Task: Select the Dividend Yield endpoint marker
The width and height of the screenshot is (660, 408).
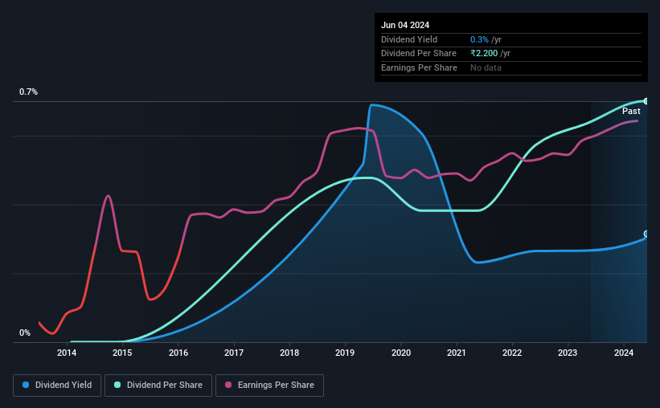Action: [646, 234]
